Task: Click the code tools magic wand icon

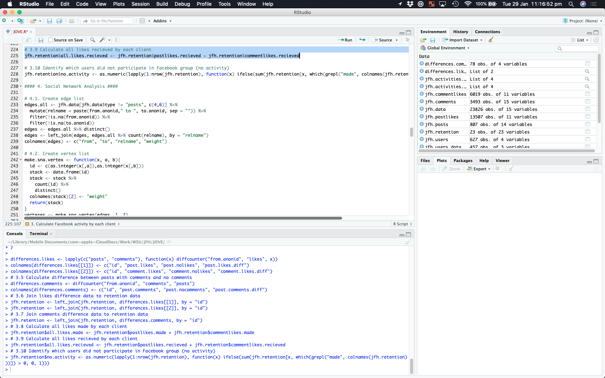Action: (x=103, y=40)
